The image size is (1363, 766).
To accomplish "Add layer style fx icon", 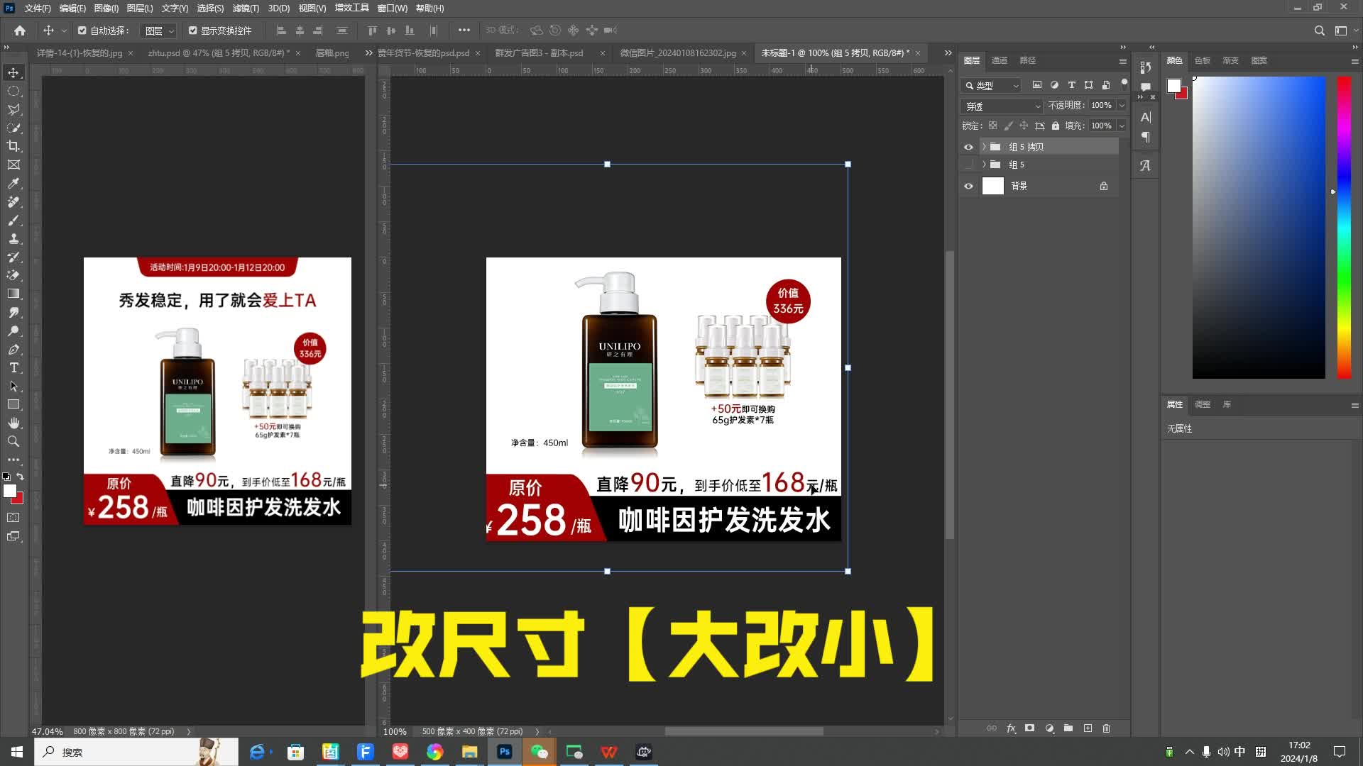I will (x=1011, y=728).
